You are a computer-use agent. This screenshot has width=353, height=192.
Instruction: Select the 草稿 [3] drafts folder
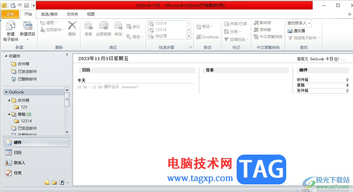(21, 114)
